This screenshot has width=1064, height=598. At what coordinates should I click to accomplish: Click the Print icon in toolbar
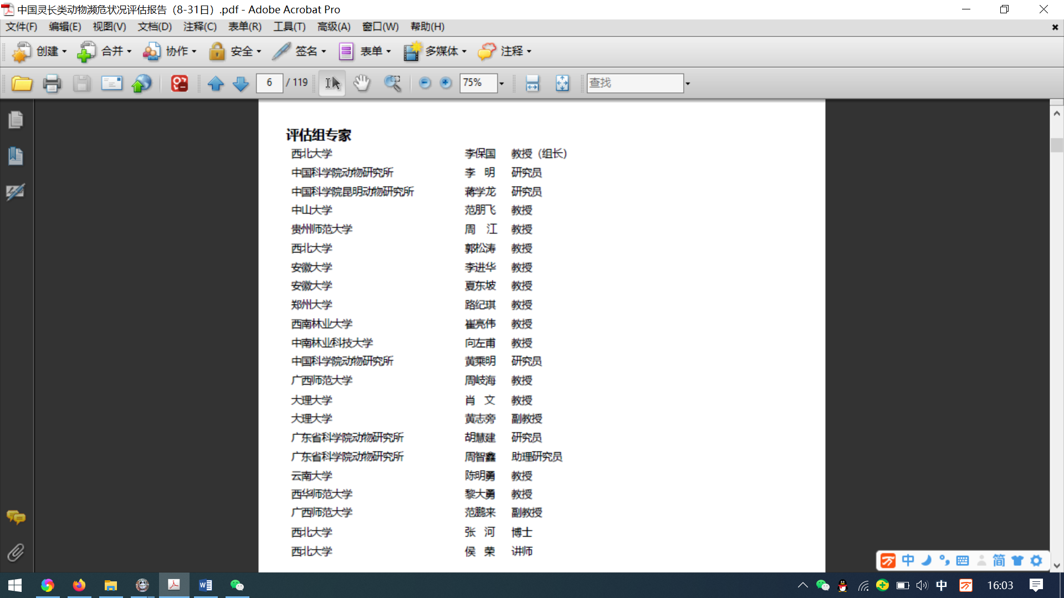pyautogui.click(x=52, y=84)
